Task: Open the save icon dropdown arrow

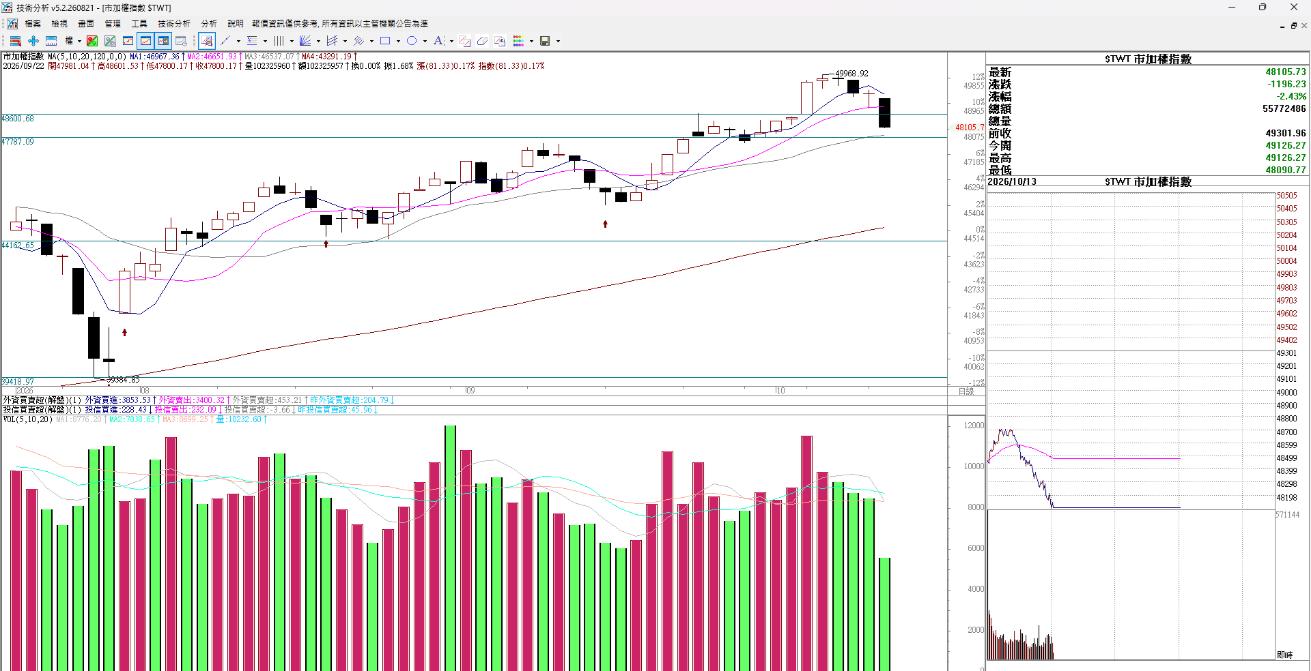Action: coord(558,41)
